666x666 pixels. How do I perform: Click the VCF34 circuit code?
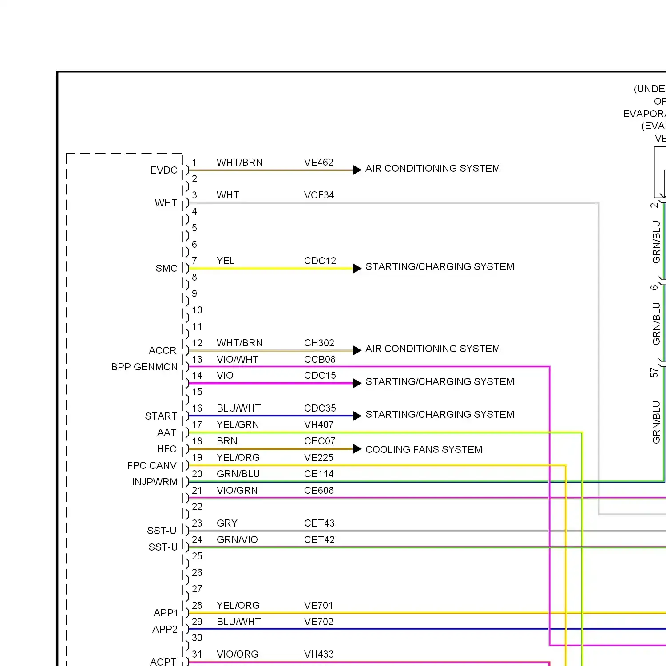tap(319, 195)
